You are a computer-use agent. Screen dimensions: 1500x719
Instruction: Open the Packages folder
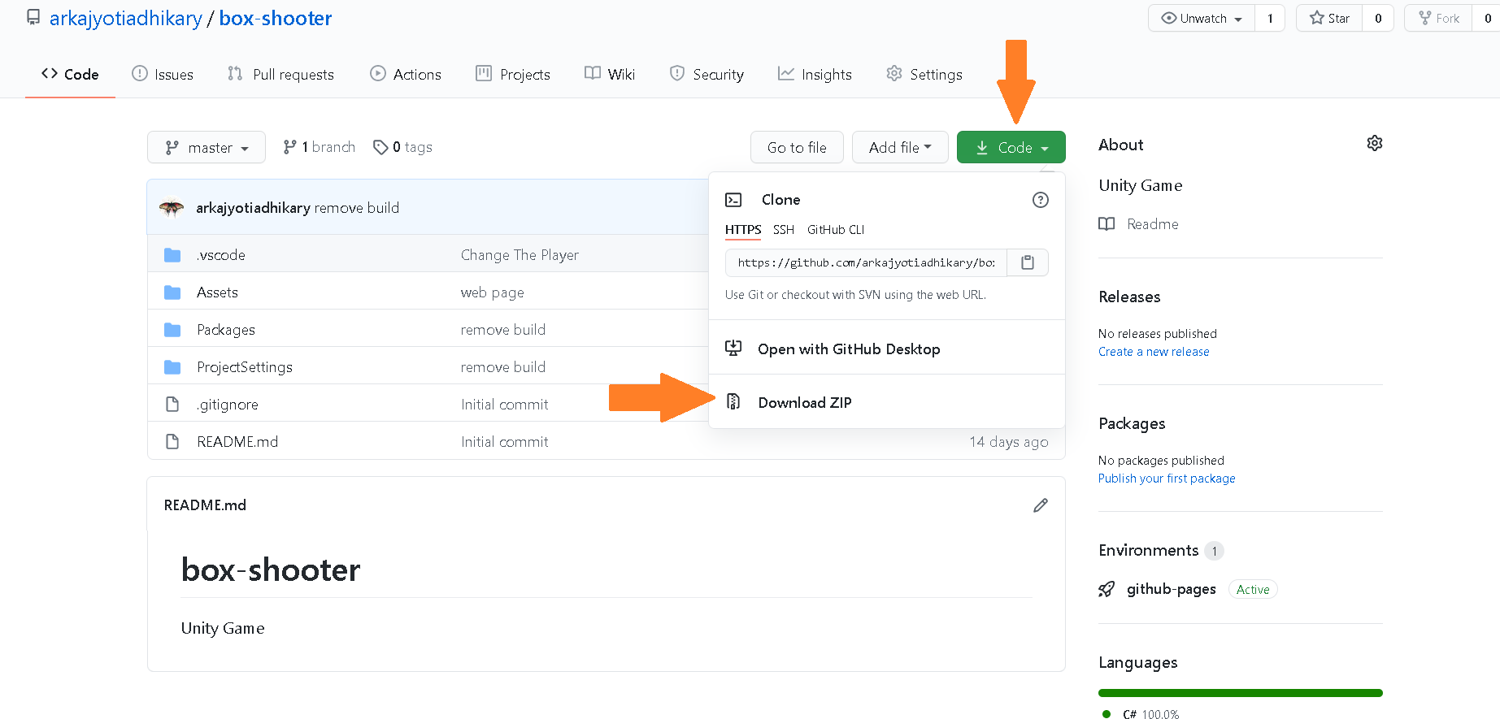point(226,330)
